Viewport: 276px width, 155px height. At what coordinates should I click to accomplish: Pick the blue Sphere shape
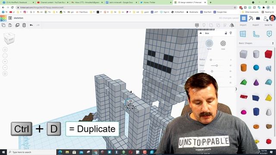tap(256, 68)
